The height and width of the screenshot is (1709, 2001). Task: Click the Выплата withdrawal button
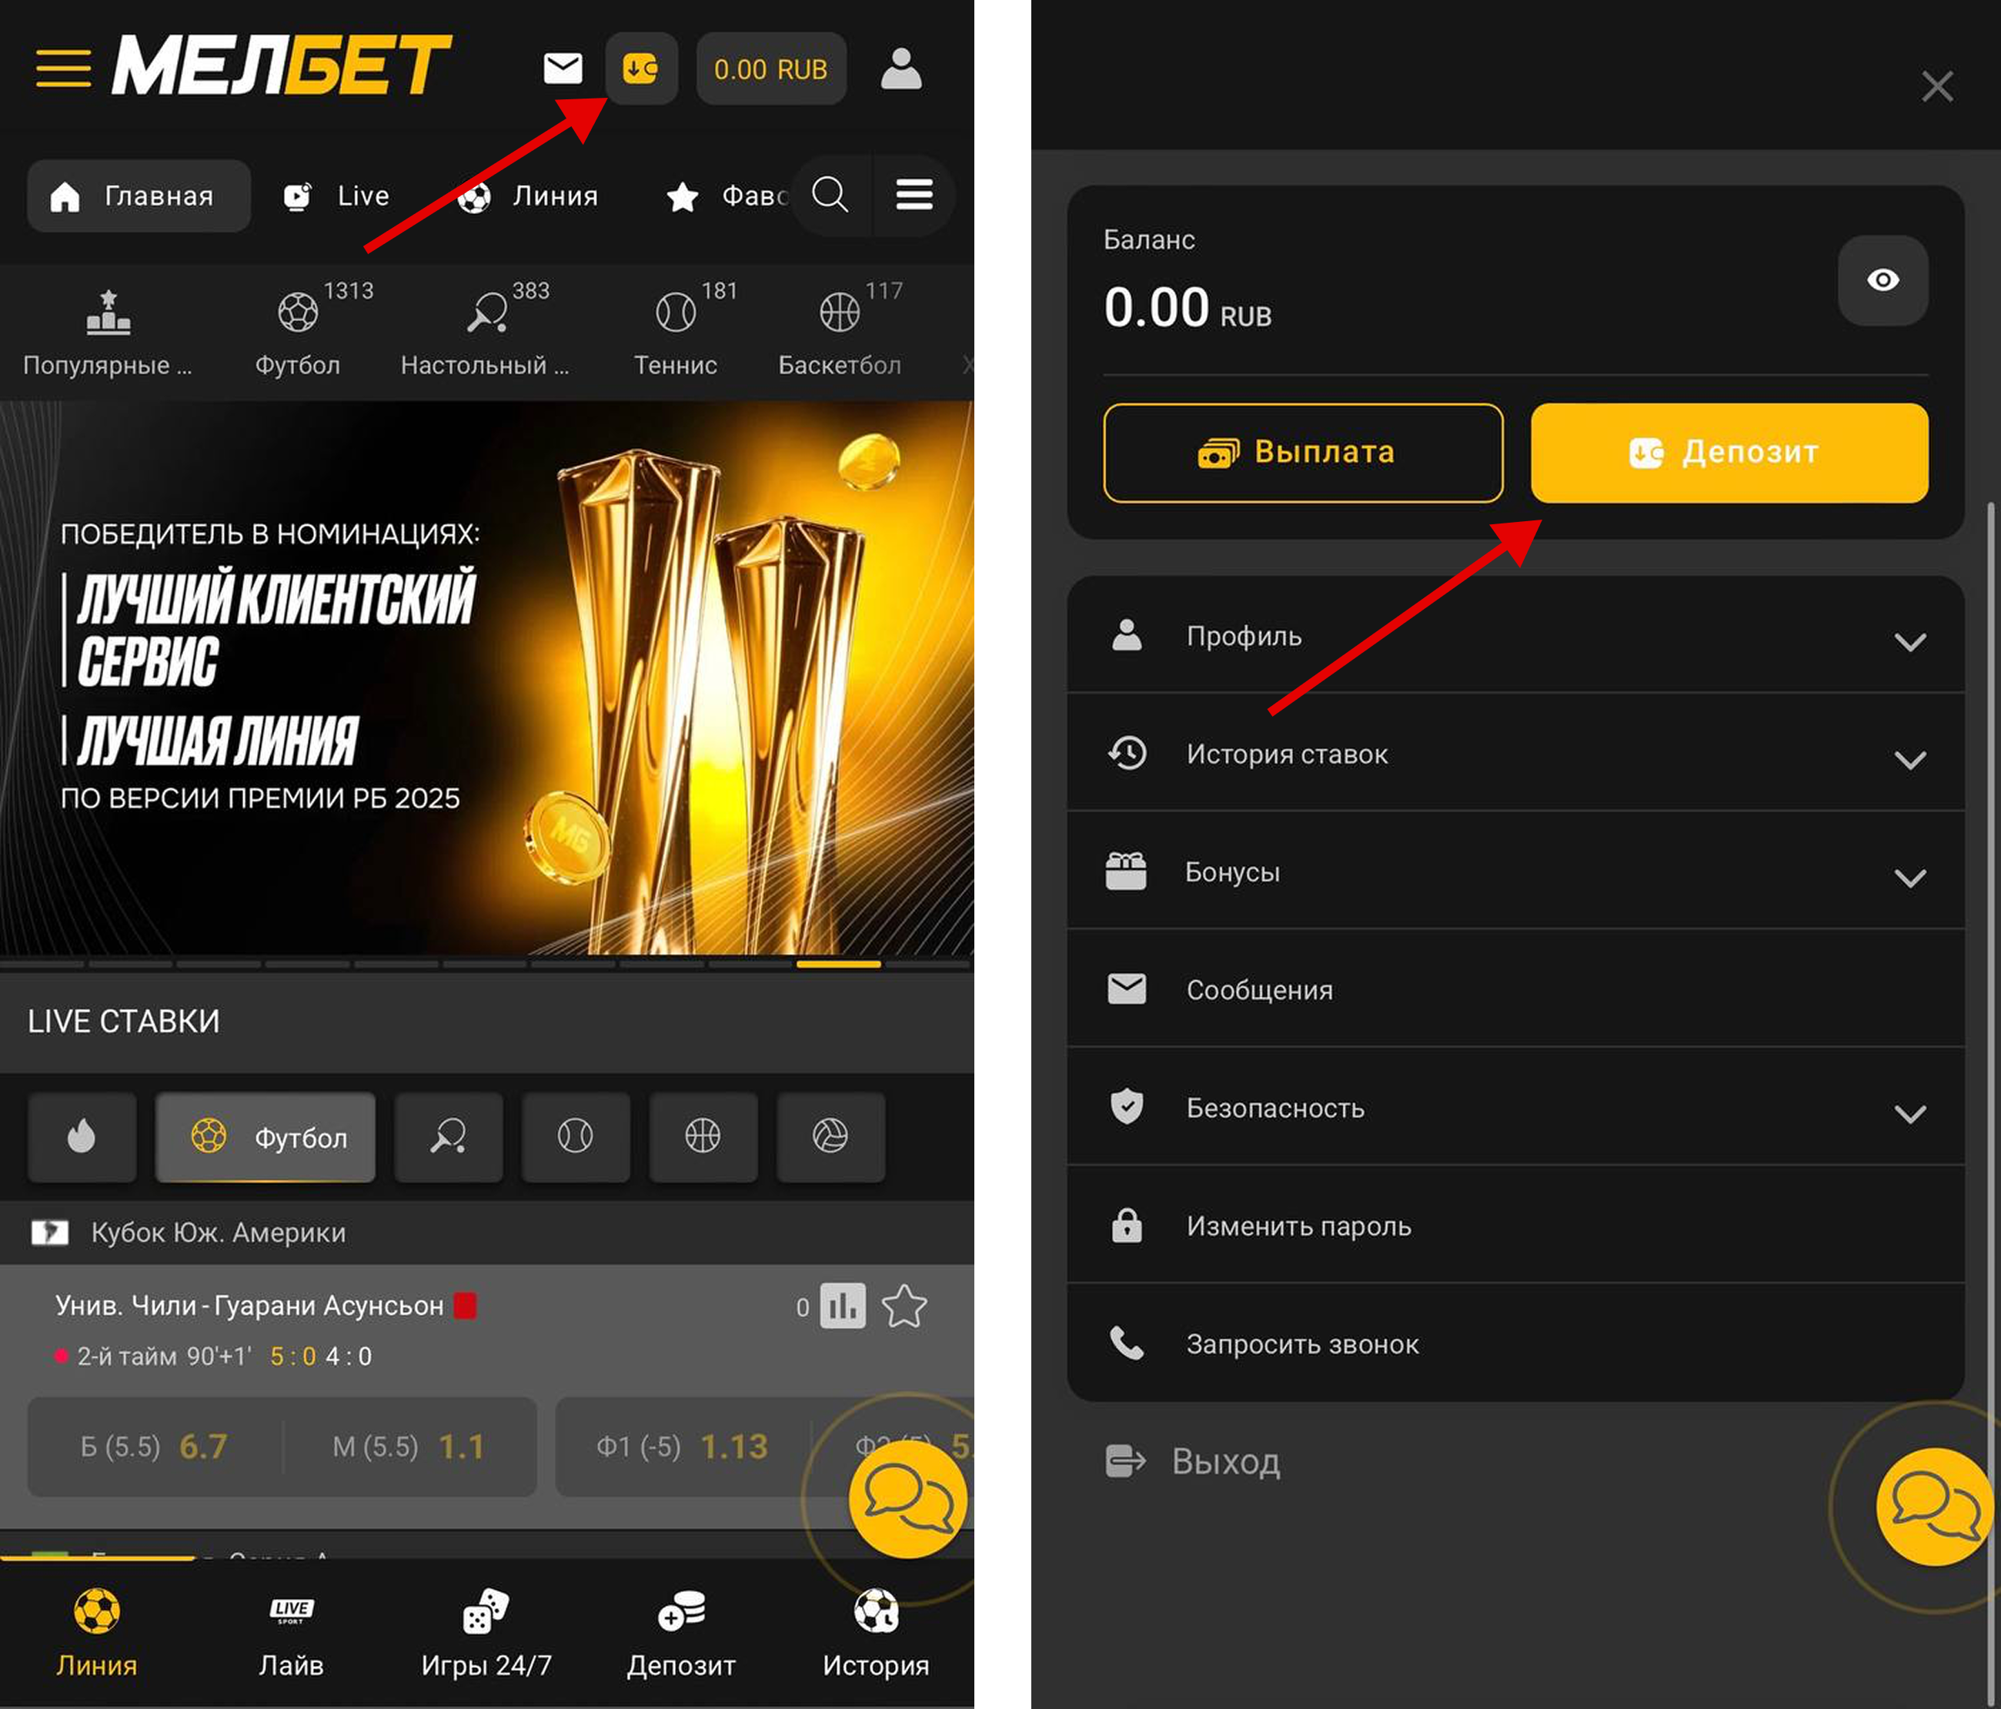[x=1303, y=452]
